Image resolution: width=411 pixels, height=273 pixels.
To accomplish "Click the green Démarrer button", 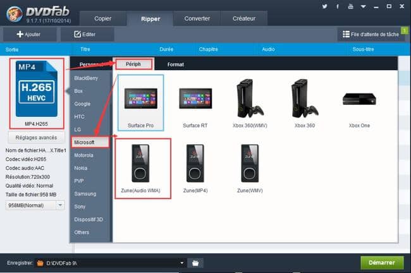I will [382, 262].
